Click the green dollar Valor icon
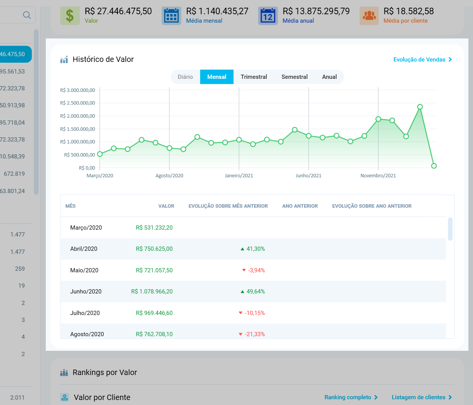This screenshot has width=473, height=405. [70, 15]
